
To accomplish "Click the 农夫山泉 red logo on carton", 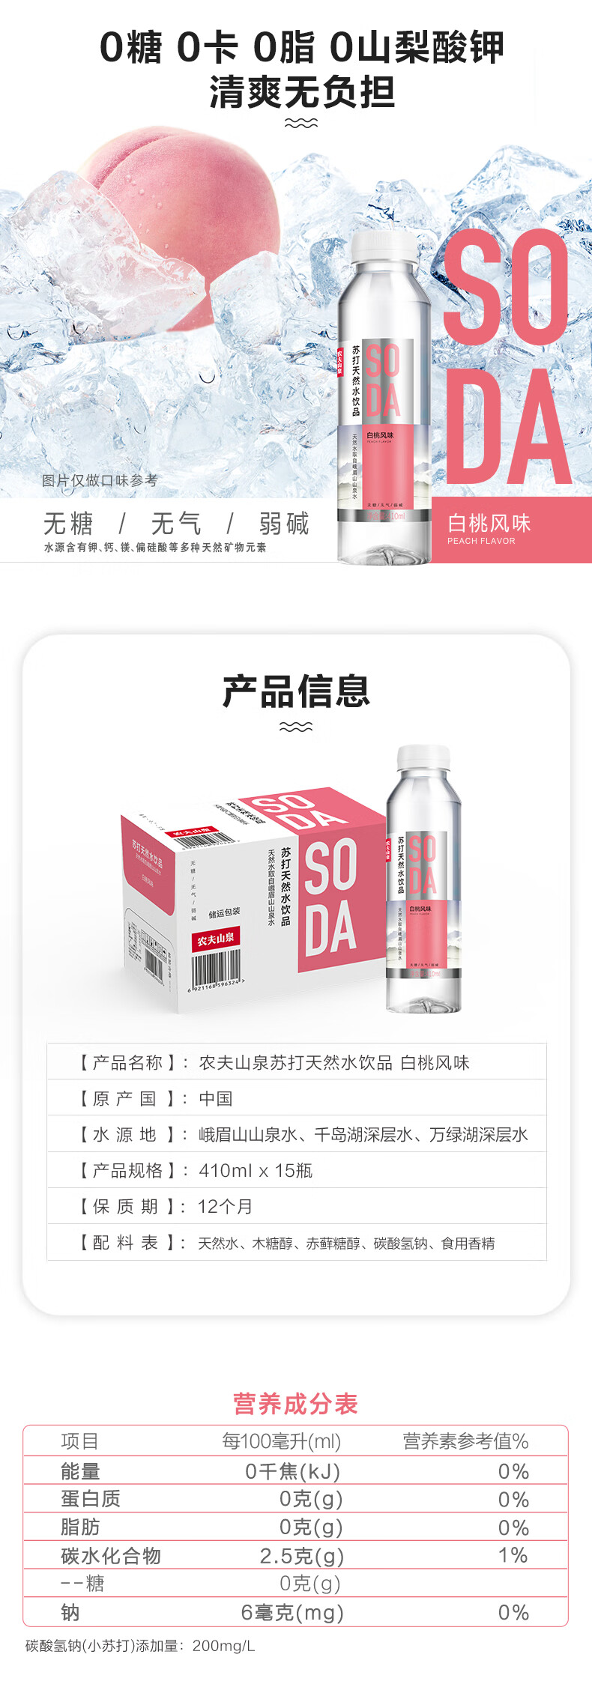I will coord(216,939).
